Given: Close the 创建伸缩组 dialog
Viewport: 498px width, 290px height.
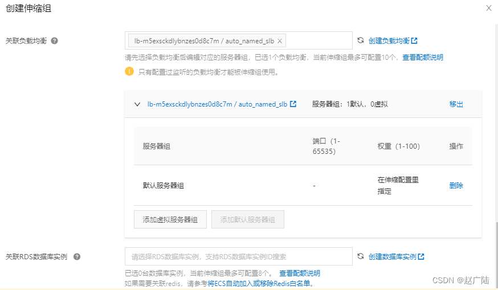Looking at the screenshot, I should [488, 8].
